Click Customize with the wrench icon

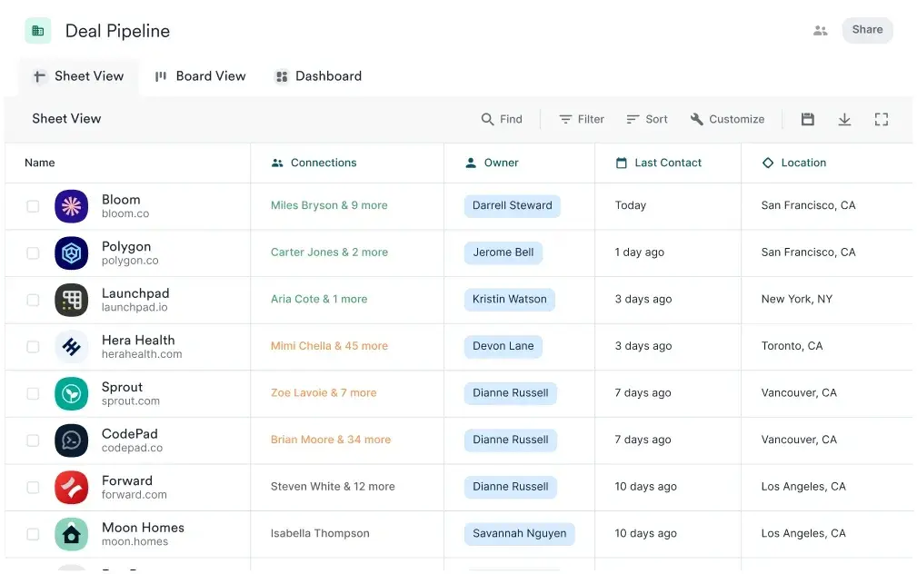tap(728, 119)
